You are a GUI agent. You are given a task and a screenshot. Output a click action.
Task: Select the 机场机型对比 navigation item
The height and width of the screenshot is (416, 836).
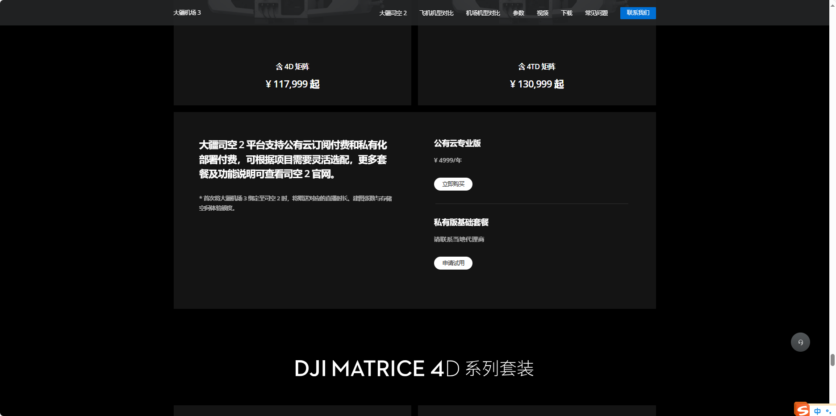(483, 13)
